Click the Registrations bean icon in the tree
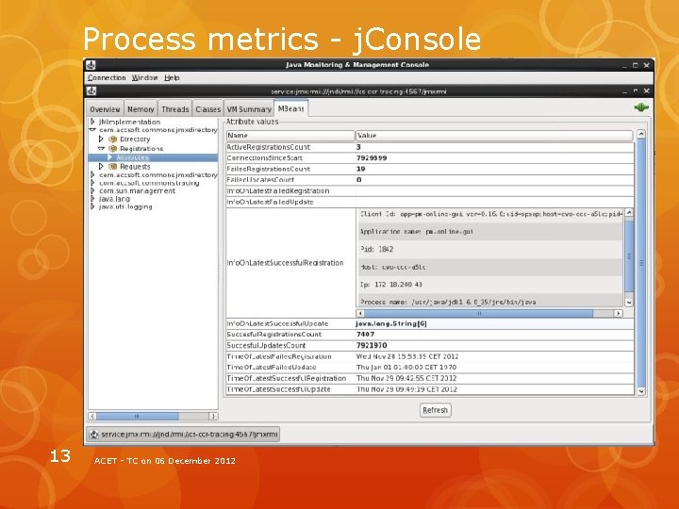Screen dimensions: 679x509 click(113, 149)
